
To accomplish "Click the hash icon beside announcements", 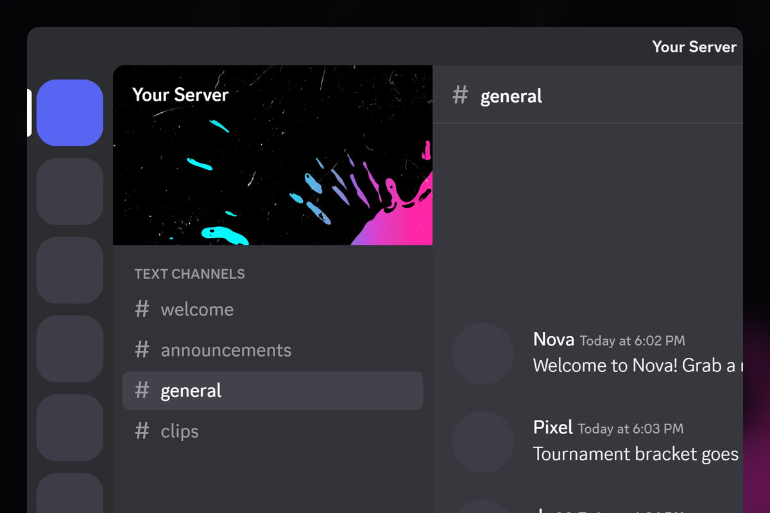I will (142, 350).
